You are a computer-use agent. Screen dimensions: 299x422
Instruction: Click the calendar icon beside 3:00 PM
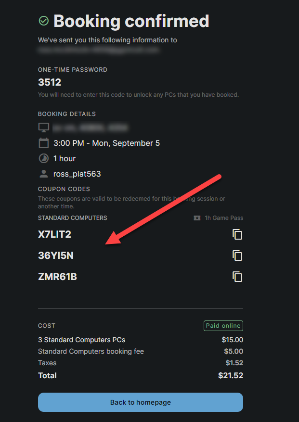point(44,143)
